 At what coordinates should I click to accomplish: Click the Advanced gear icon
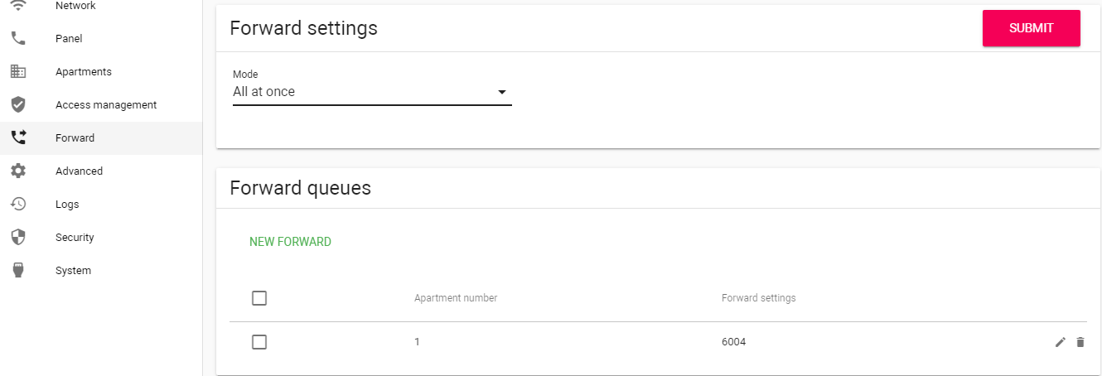(18, 171)
